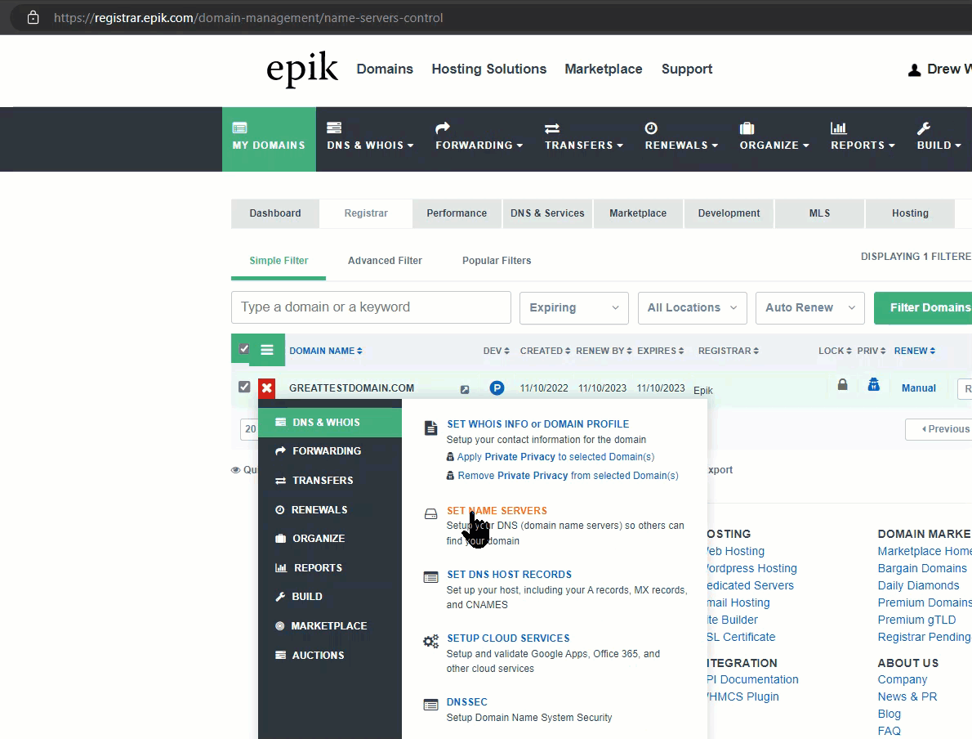Click the privacy icon in the PRIV column
The image size is (972, 739).
873,385
